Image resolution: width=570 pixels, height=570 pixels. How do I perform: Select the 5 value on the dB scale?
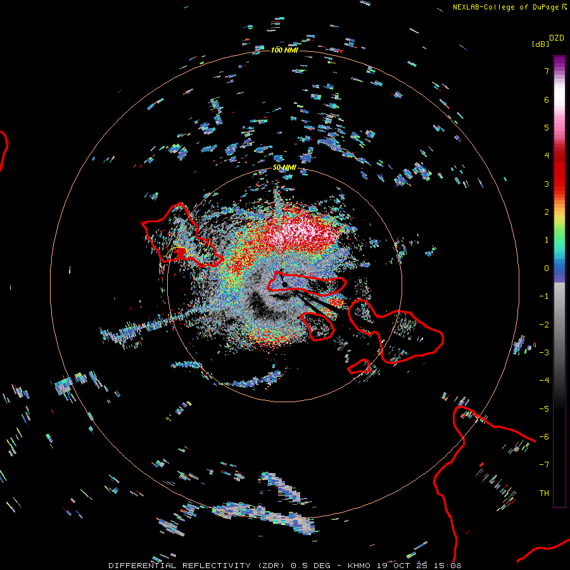[x=547, y=127]
